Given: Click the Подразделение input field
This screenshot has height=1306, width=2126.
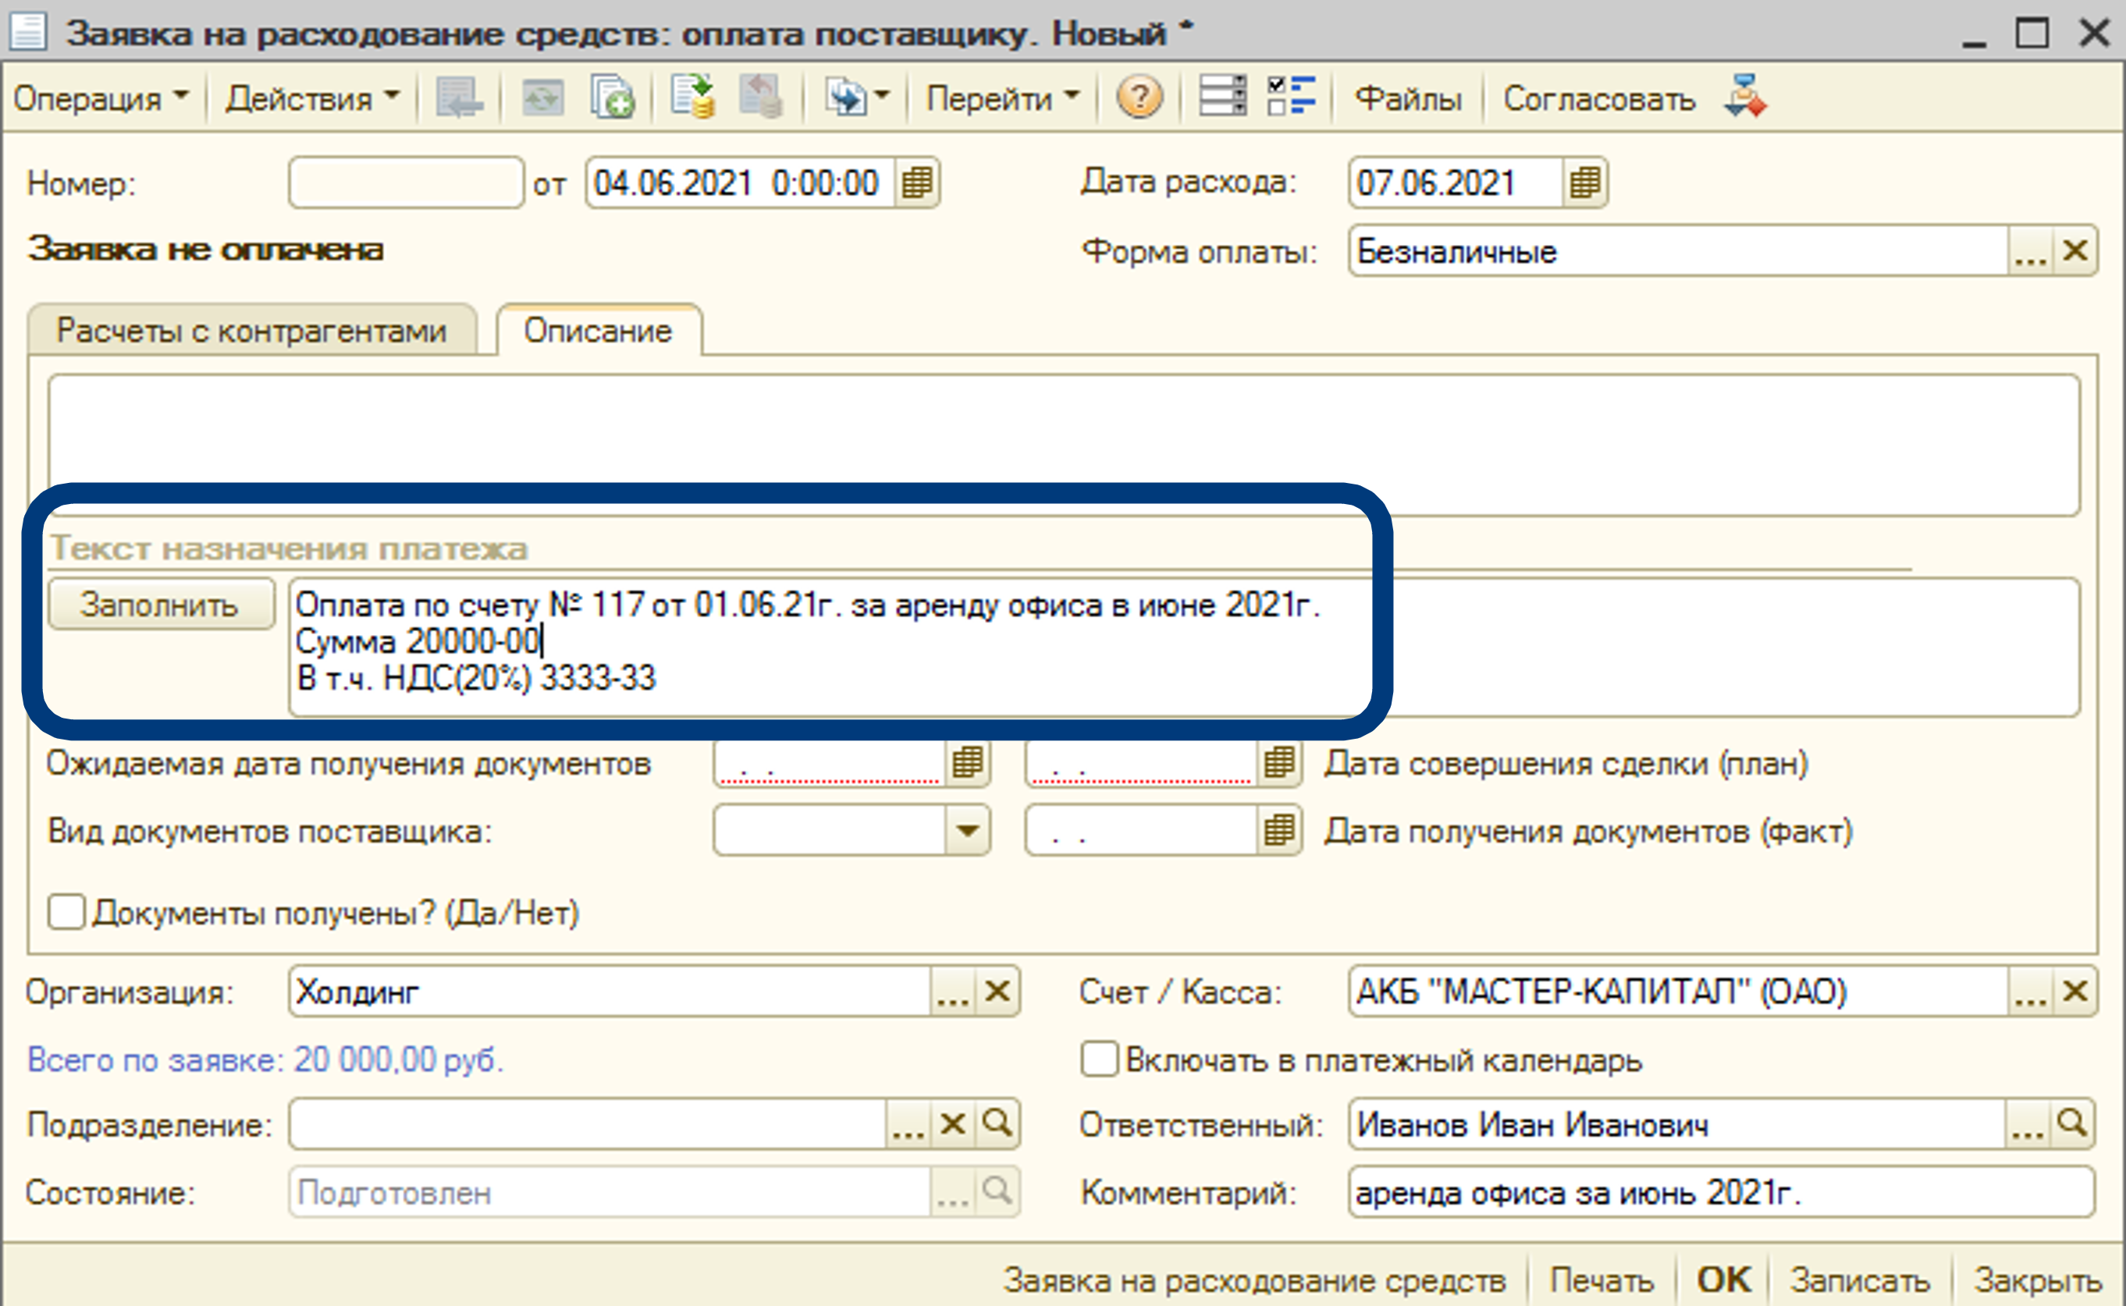Looking at the screenshot, I should [588, 1125].
